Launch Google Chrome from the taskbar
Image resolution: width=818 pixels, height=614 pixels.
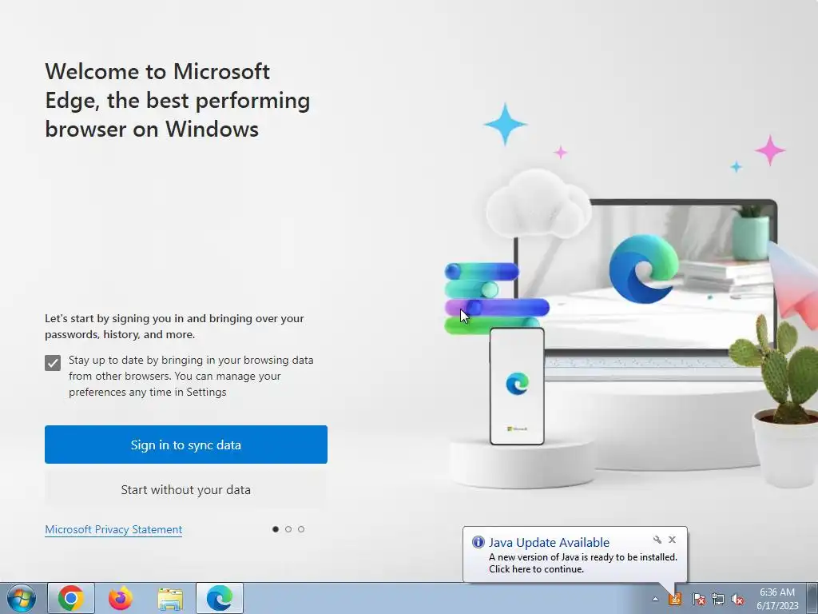(71, 598)
